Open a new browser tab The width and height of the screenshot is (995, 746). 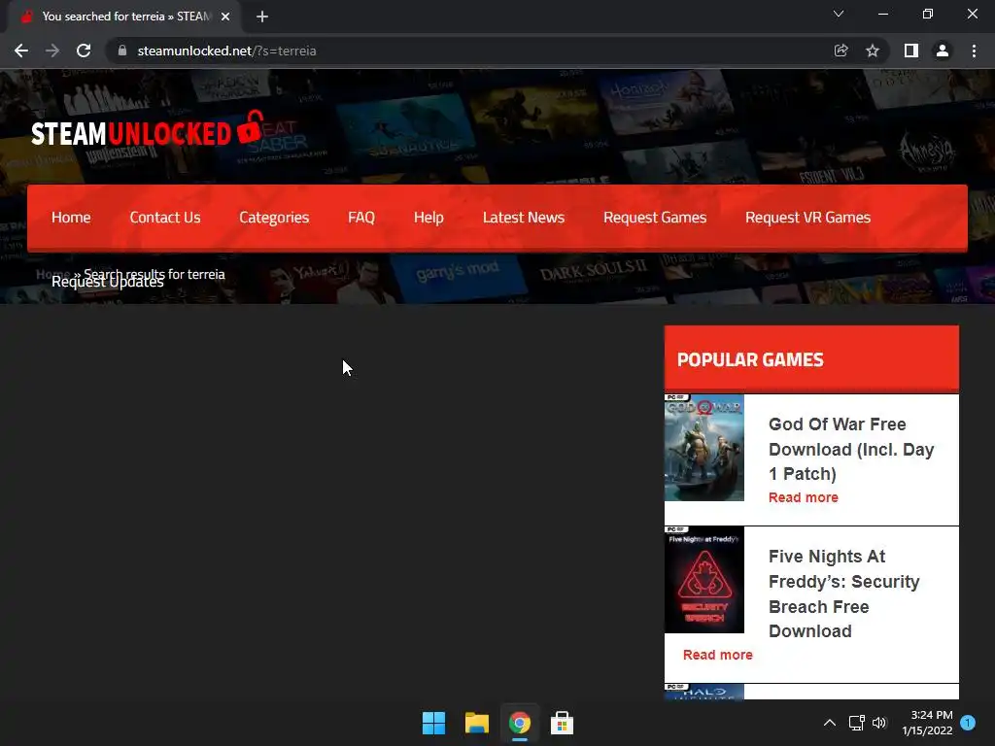(262, 17)
